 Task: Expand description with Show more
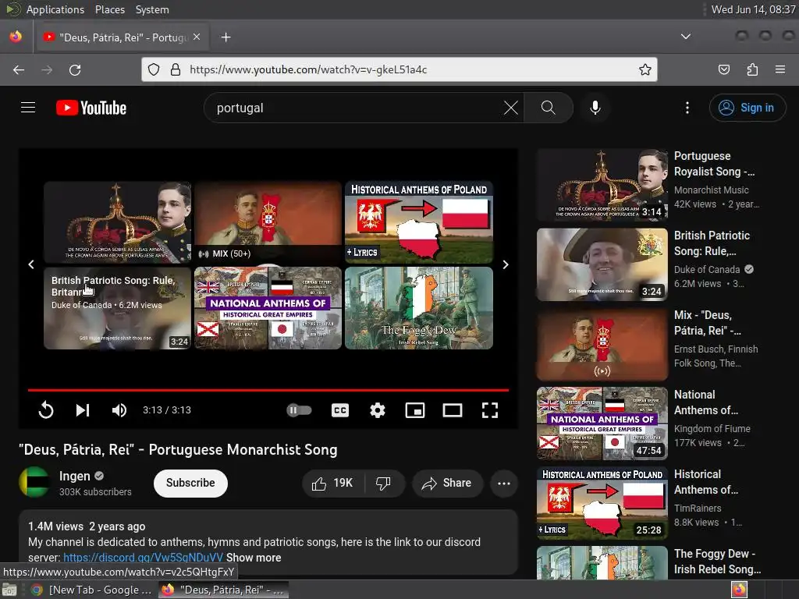[254, 557]
